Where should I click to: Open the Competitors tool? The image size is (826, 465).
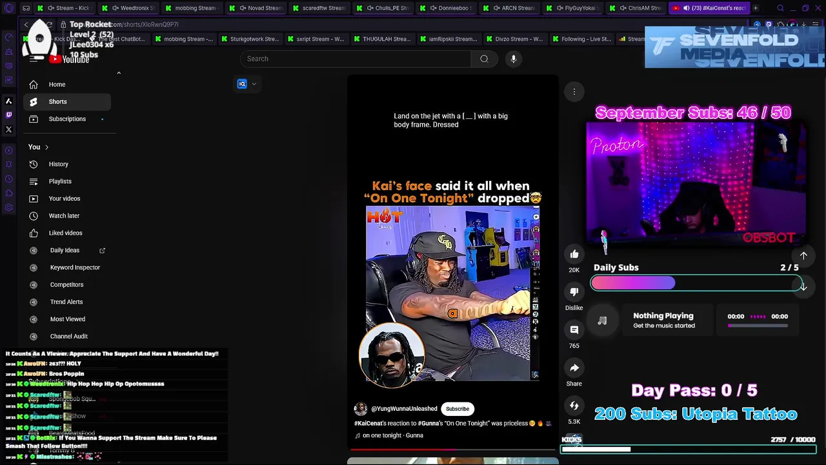point(67,285)
